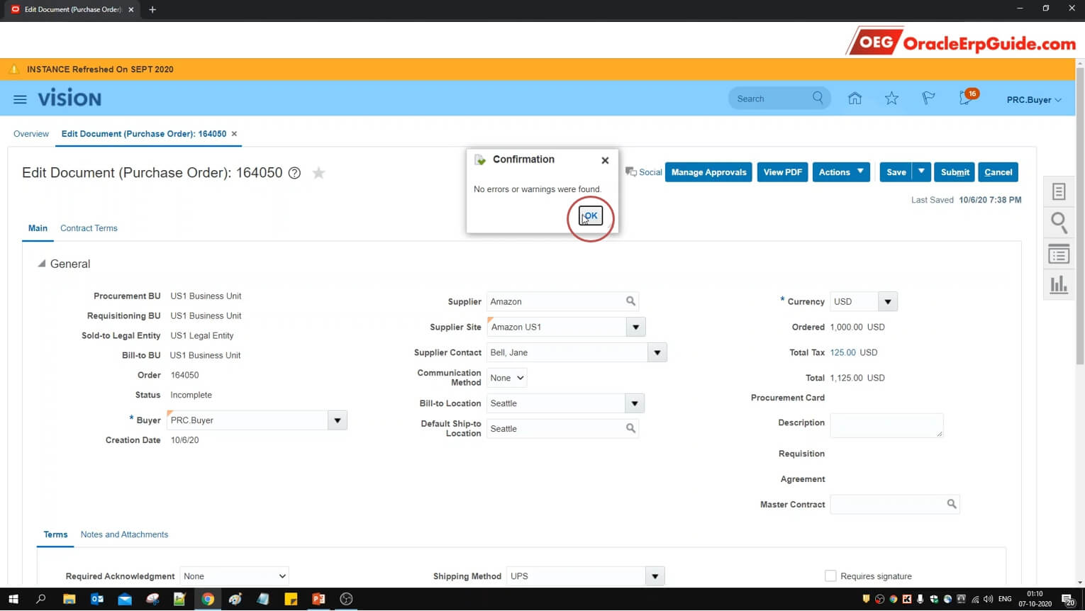
Task: Open Chrome from taskbar
Action: [208, 599]
